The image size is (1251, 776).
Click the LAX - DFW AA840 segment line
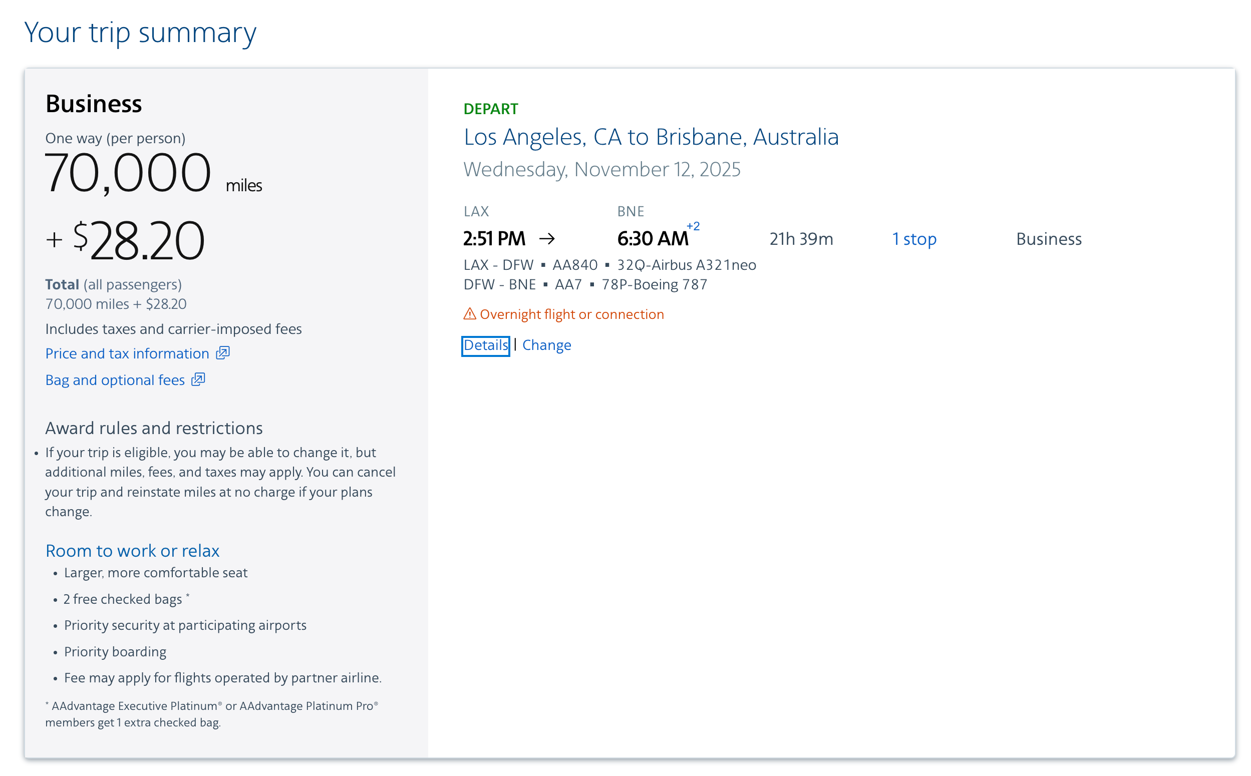point(609,265)
